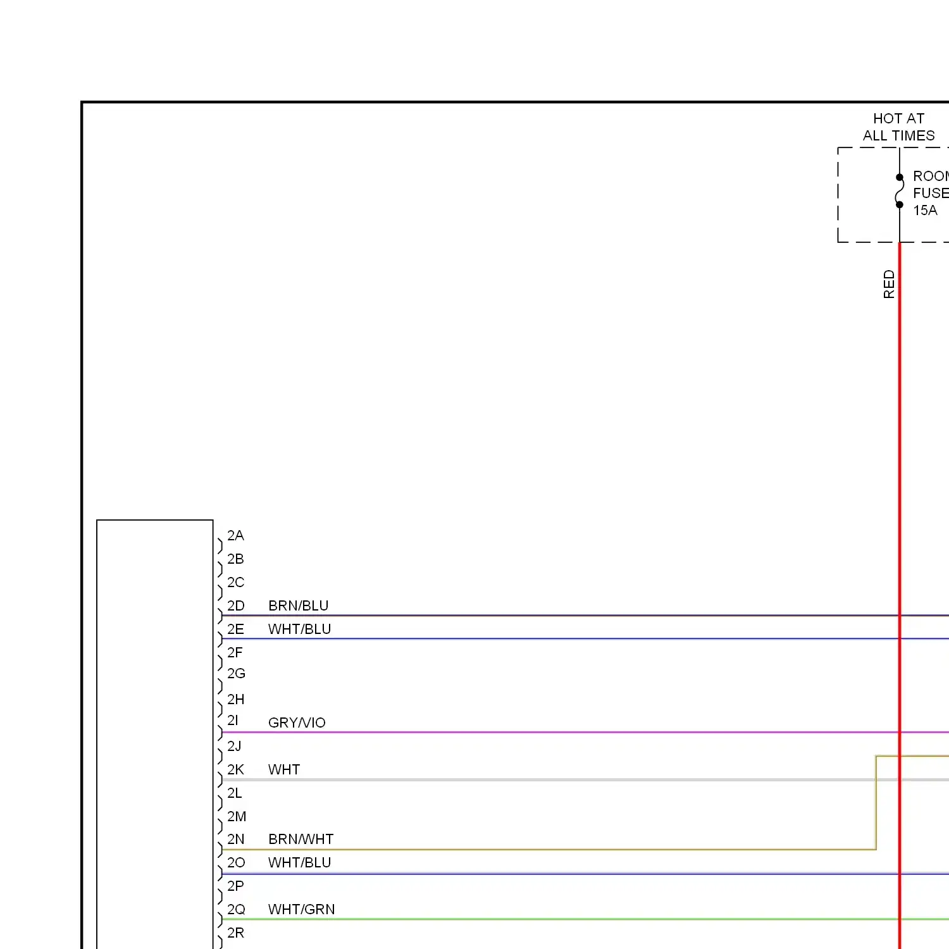Select connector pin 2B label
This screenshot has width=949, height=949.
click(x=235, y=559)
